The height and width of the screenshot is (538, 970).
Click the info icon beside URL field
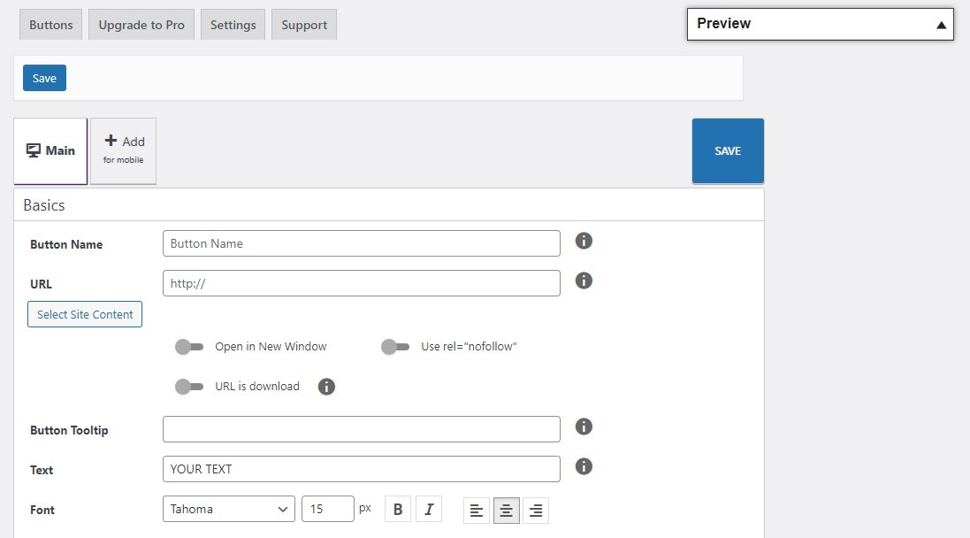[584, 281]
